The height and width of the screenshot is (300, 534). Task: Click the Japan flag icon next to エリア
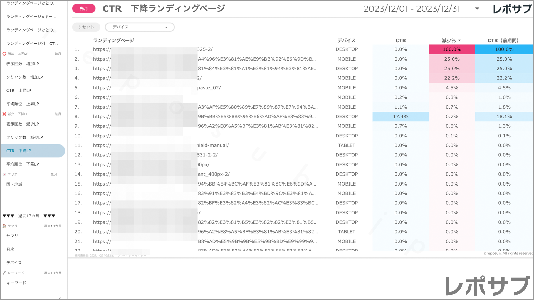click(4, 174)
